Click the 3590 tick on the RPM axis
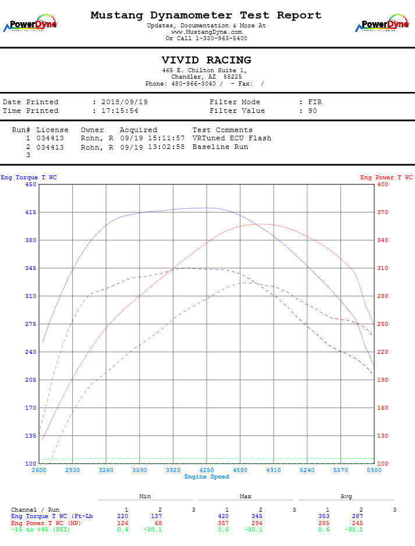This screenshot has height=546, width=415. pos(140,470)
